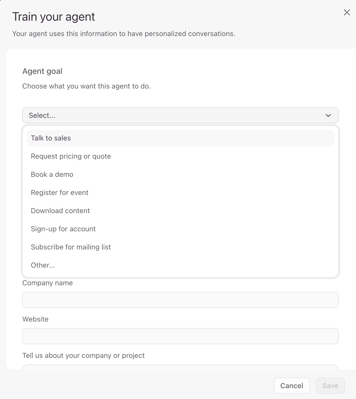This screenshot has width=356, height=399.
Task: Click the Website field label
Action: (x=35, y=319)
